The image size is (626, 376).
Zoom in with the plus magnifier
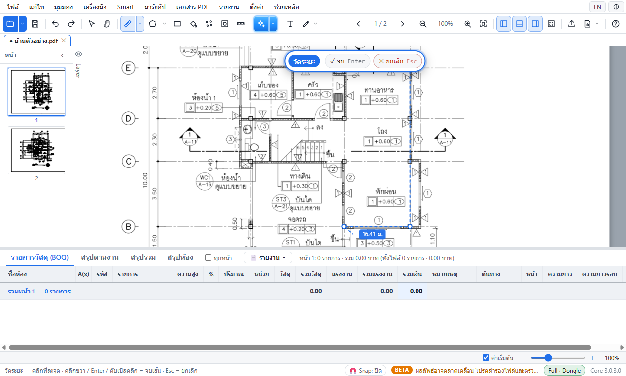(x=468, y=24)
